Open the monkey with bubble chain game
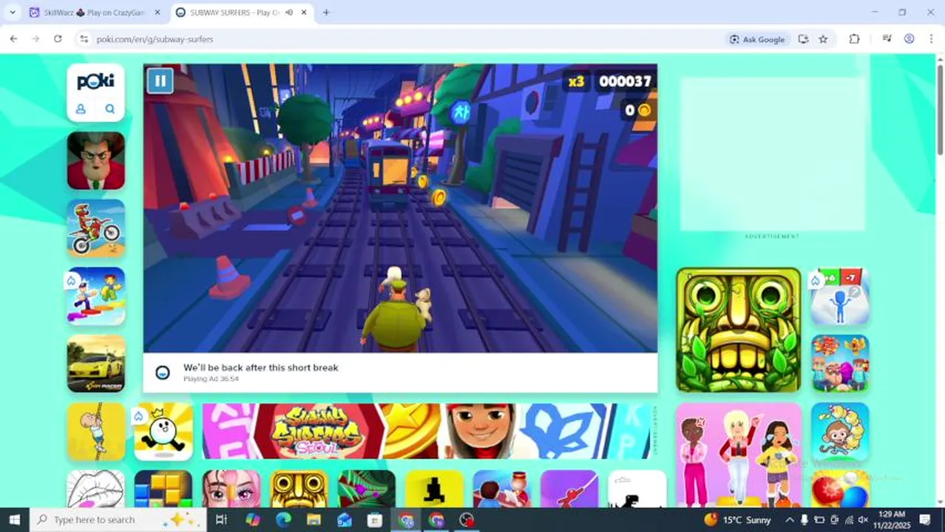The height and width of the screenshot is (532, 945). point(840,432)
